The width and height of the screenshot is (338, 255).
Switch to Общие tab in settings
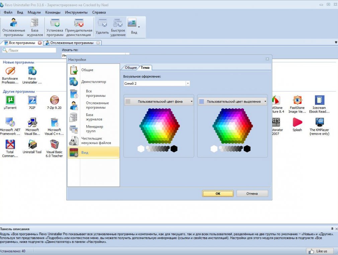[131, 68]
